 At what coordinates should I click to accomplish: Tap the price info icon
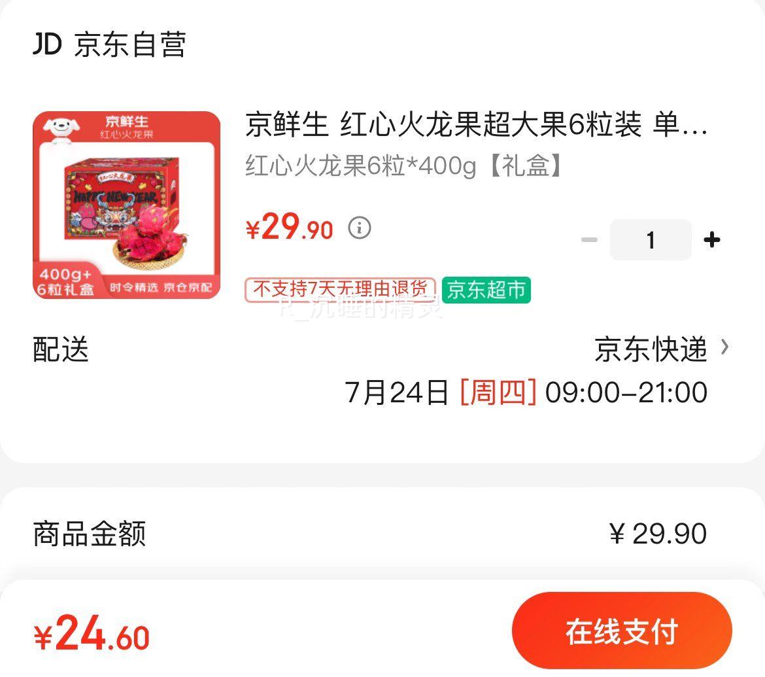point(360,228)
